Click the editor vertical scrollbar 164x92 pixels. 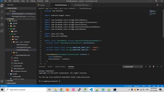tap(163, 24)
